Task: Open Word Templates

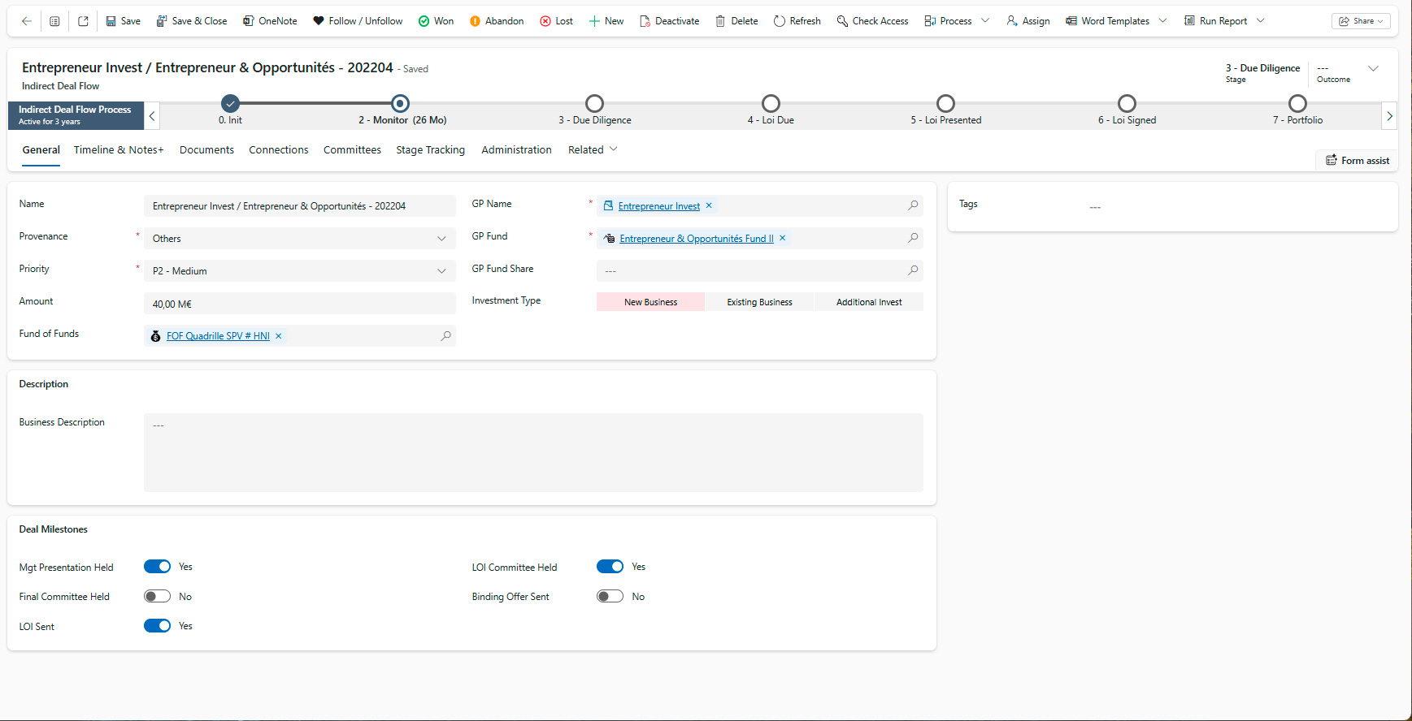Action: click(1107, 21)
